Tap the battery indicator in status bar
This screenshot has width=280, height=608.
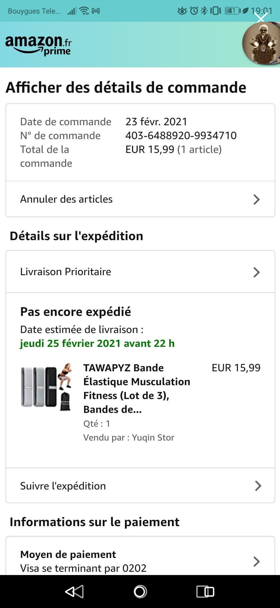(x=232, y=11)
